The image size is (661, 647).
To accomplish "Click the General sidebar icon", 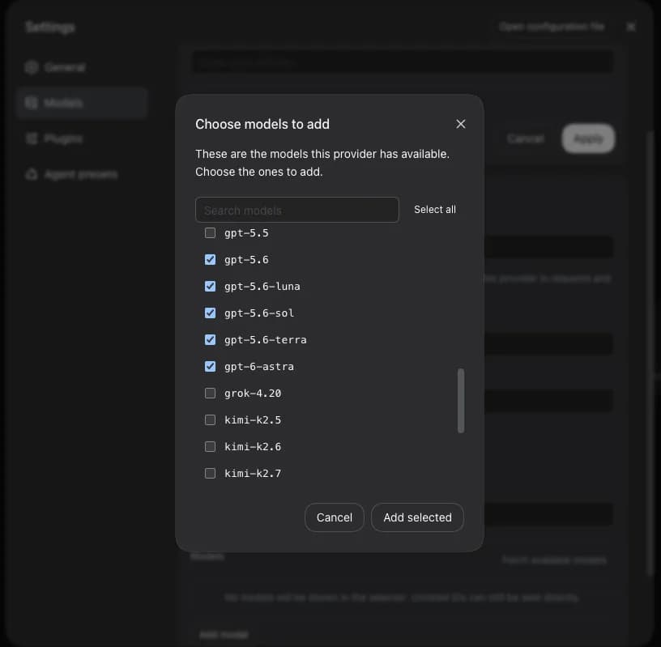I will pyautogui.click(x=32, y=67).
